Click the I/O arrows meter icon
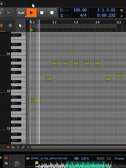Image resolution: width=126 pixels, height=168 pixels. click(x=62, y=16)
